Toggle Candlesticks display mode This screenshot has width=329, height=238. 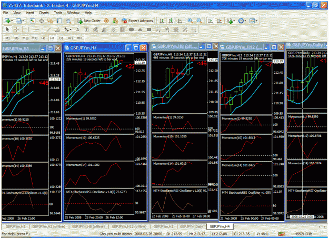point(171,21)
